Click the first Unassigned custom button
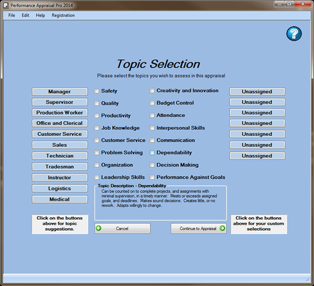314x286 pixels. coord(257,91)
